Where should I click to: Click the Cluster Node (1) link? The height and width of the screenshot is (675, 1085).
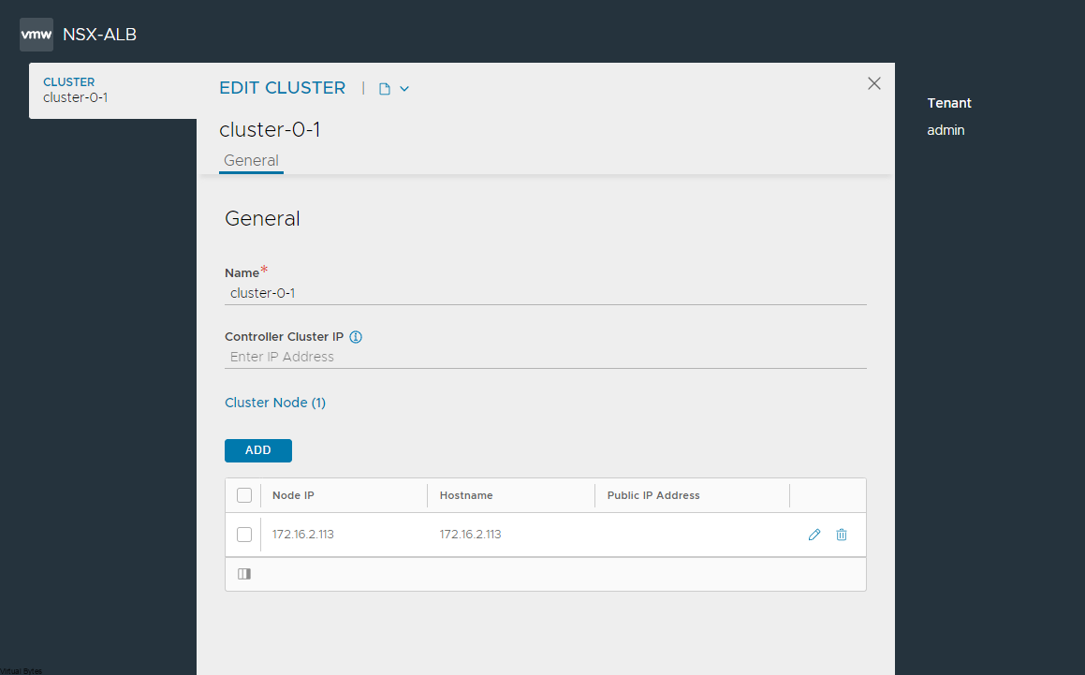pyautogui.click(x=275, y=403)
